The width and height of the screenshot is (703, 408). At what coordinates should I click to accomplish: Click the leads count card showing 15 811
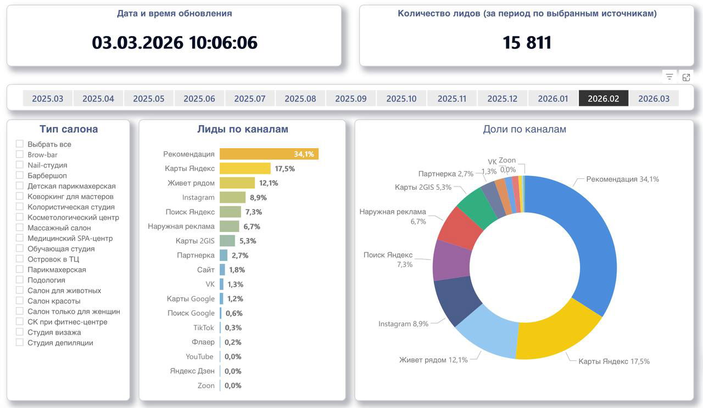(x=526, y=42)
